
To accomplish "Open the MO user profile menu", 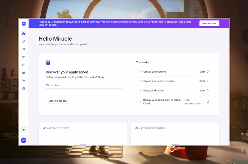I will tap(24, 140).
